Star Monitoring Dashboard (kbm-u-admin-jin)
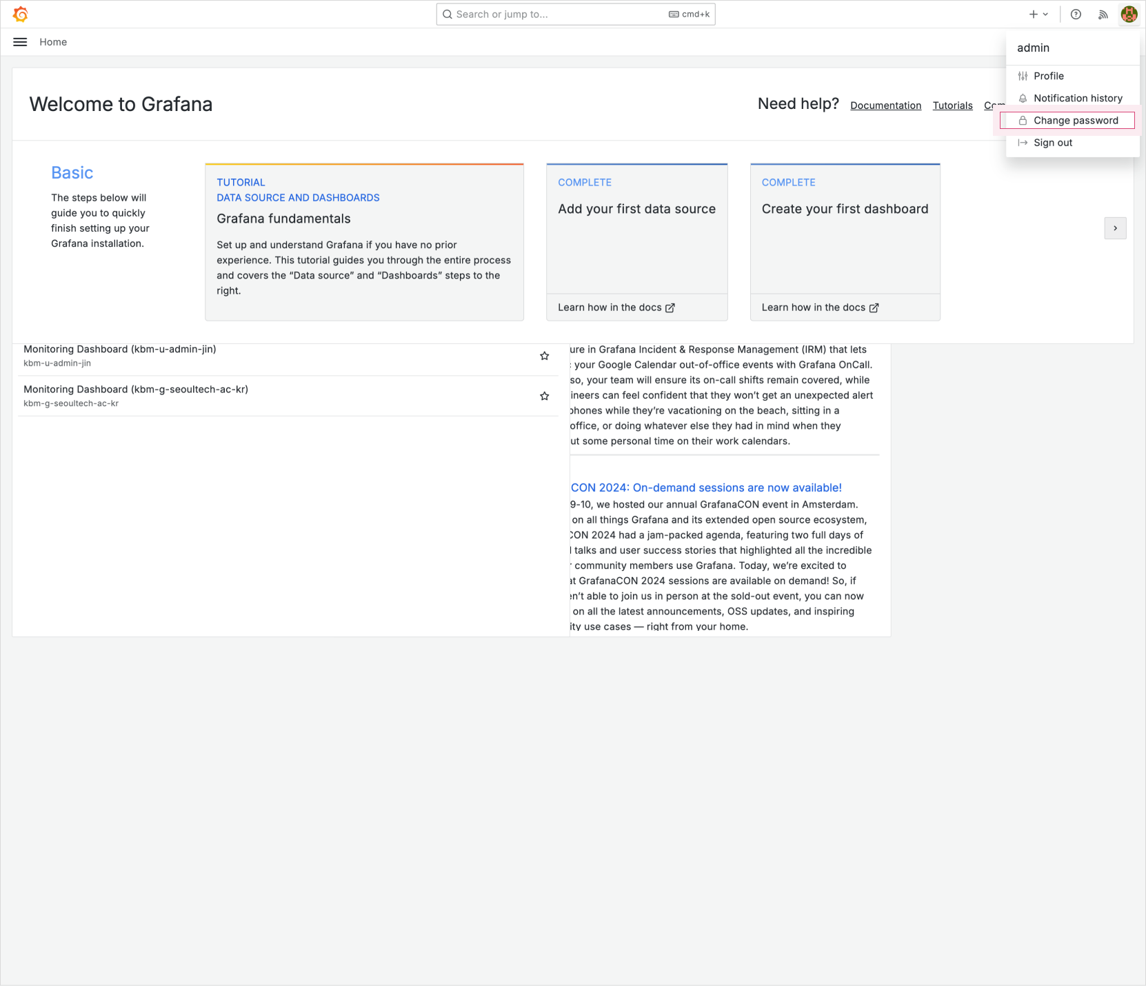Viewport: 1146px width, 986px height. click(x=545, y=356)
